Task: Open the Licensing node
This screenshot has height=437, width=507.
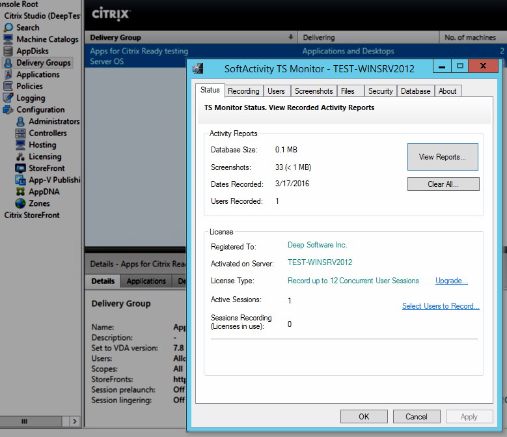Action: click(x=45, y=156)
